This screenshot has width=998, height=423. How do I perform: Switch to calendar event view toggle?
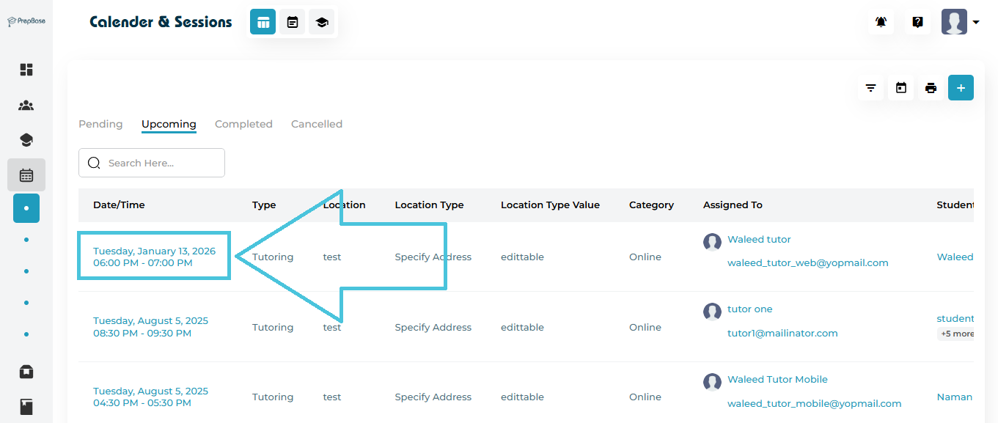pos(292,22)
